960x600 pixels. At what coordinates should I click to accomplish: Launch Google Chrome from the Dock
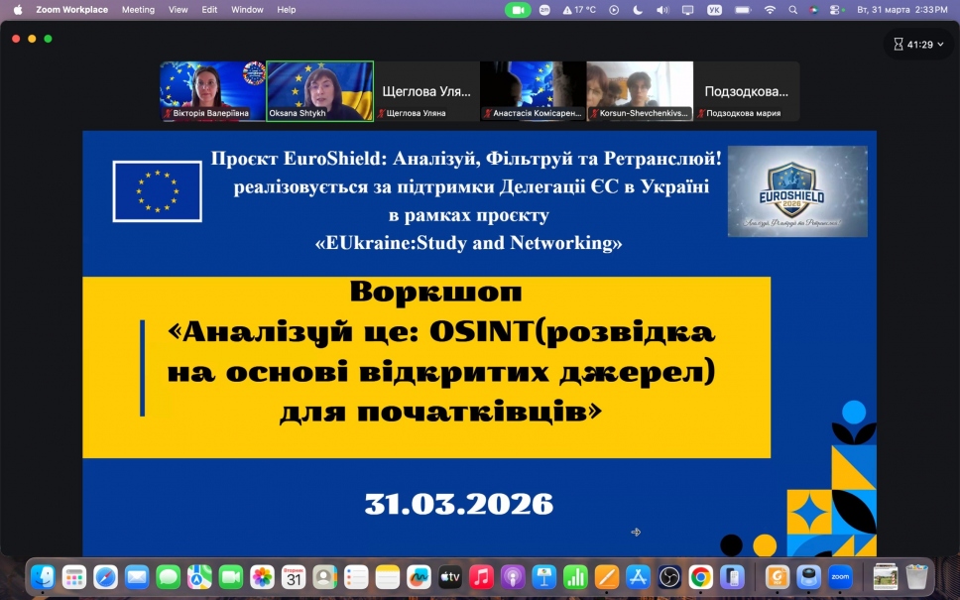(x=701, y=576)
